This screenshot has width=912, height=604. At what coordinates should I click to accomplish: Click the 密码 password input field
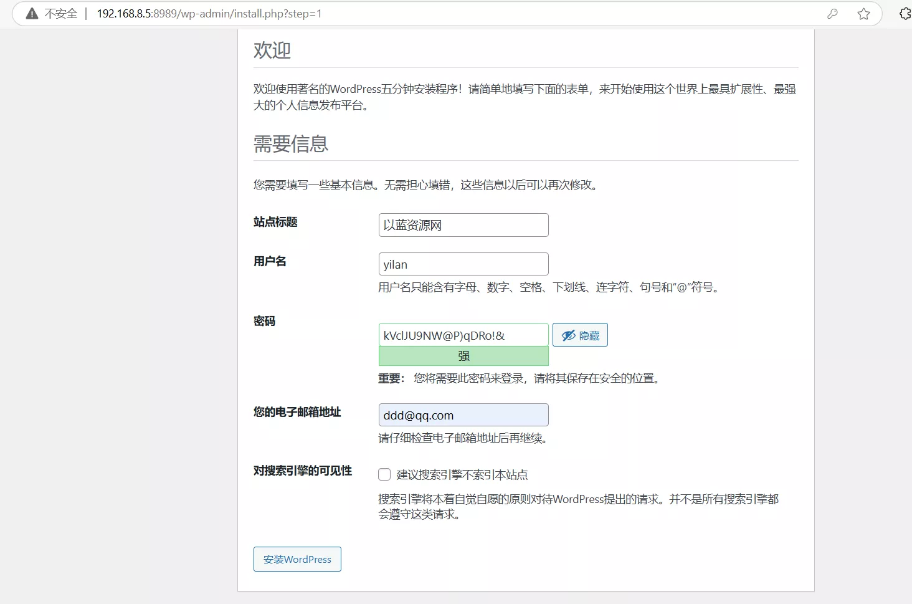point(463,335)
